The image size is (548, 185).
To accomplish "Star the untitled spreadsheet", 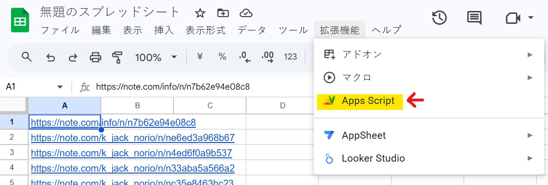I will click(200, 13).
